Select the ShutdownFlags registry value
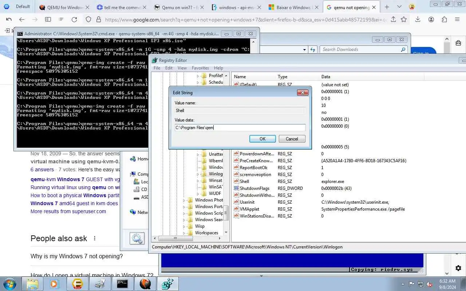This screenshot has height=291, width=466. (254, 188)
